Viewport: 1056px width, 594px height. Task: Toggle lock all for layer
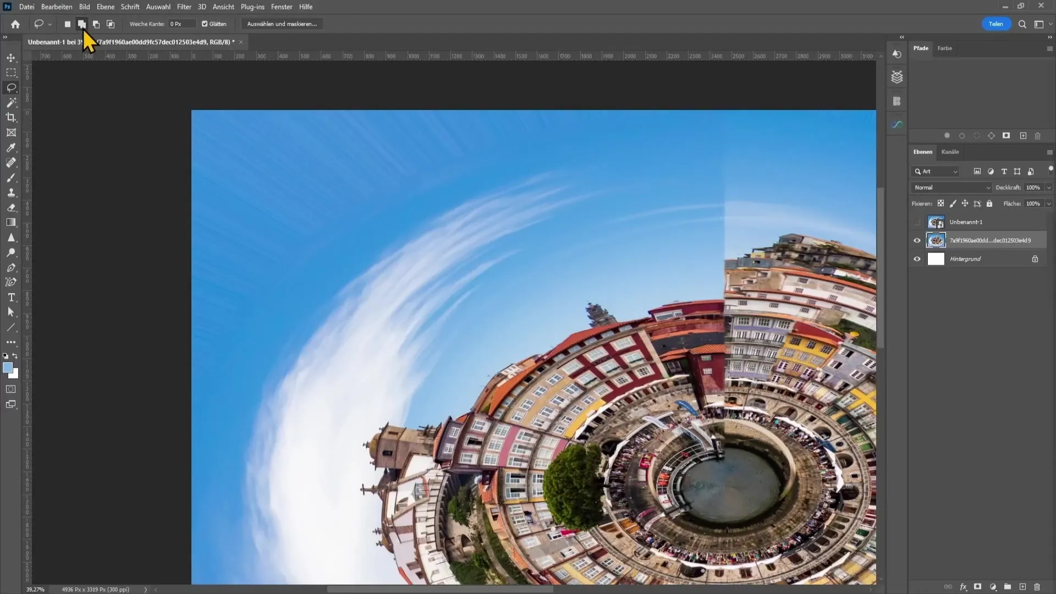[989, 204]
